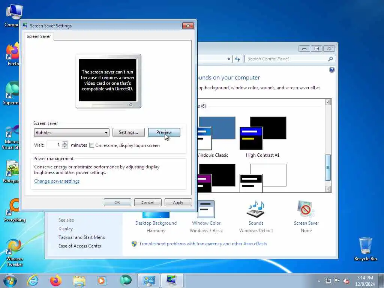The width and height of the screenshot is (384, 288).
Task: Click the muted volume tray icon
Action: coord(346,281)
